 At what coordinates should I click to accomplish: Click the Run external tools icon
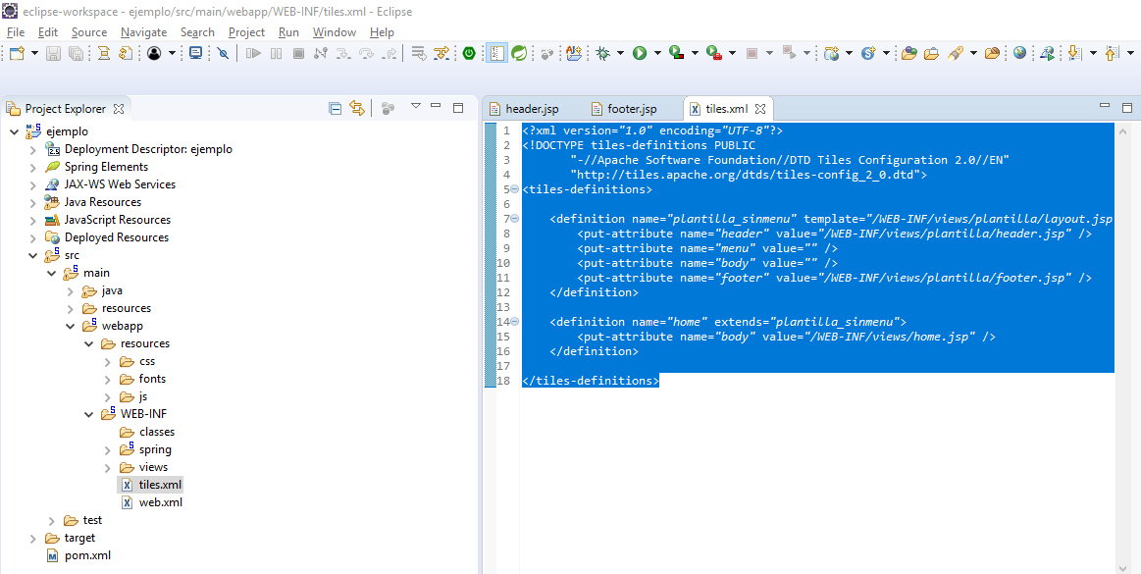pyautogui.click(x=714, y=53)
